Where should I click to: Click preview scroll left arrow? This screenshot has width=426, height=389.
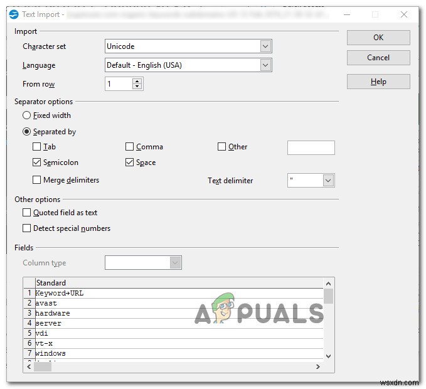click(29, 366)
